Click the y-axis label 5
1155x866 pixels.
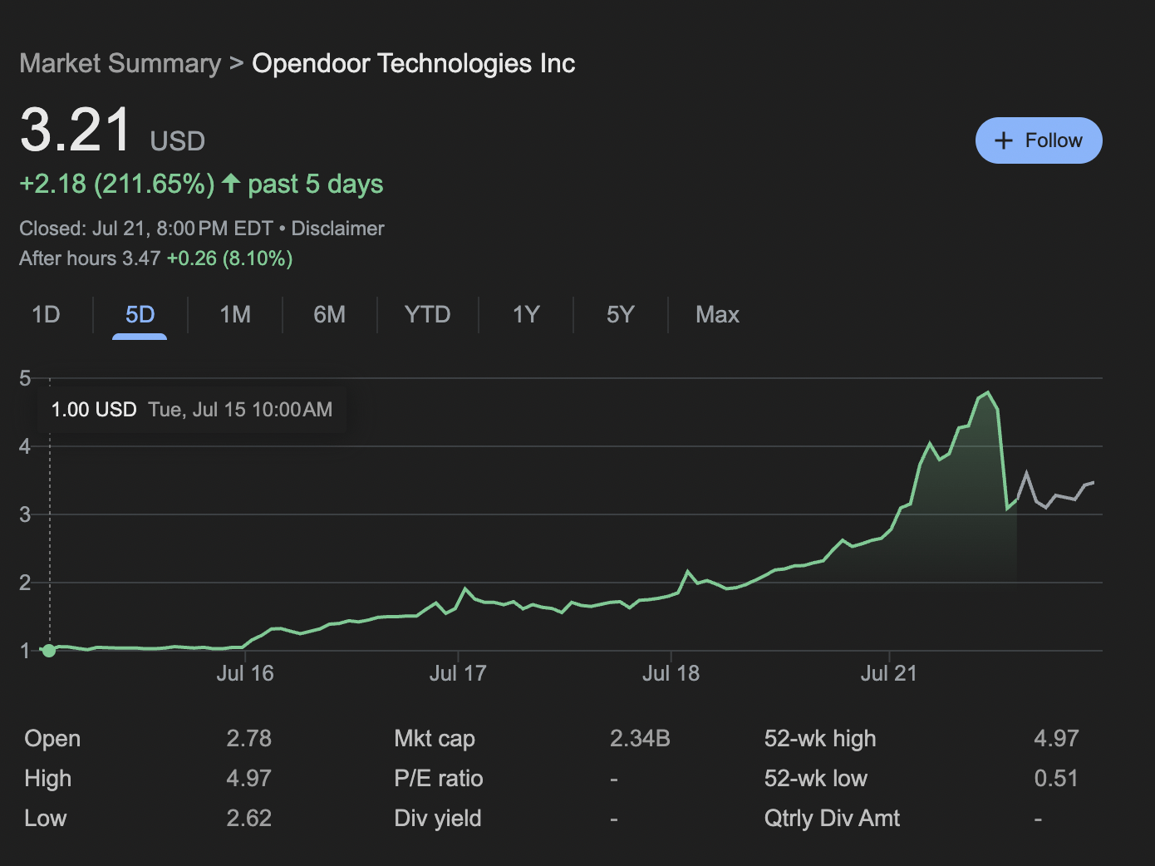click(x=25, y=378)
